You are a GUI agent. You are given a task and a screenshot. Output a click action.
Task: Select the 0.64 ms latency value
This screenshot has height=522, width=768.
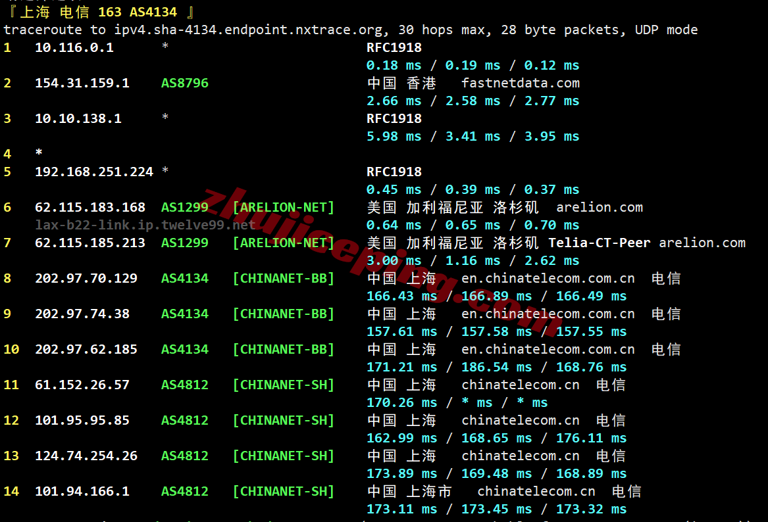pos(394,225)
